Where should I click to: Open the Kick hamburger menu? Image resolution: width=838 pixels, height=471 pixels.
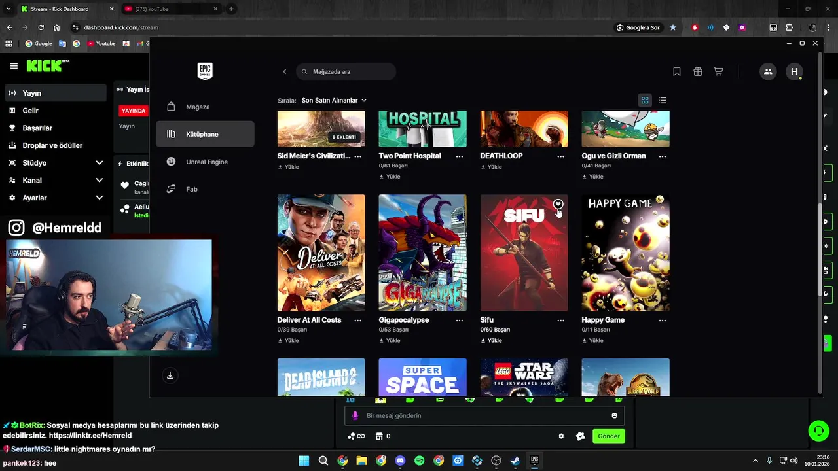[14, 66]
